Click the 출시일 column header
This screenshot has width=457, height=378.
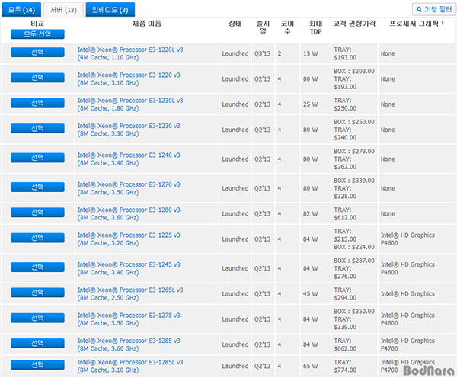(x=263, y=27)
